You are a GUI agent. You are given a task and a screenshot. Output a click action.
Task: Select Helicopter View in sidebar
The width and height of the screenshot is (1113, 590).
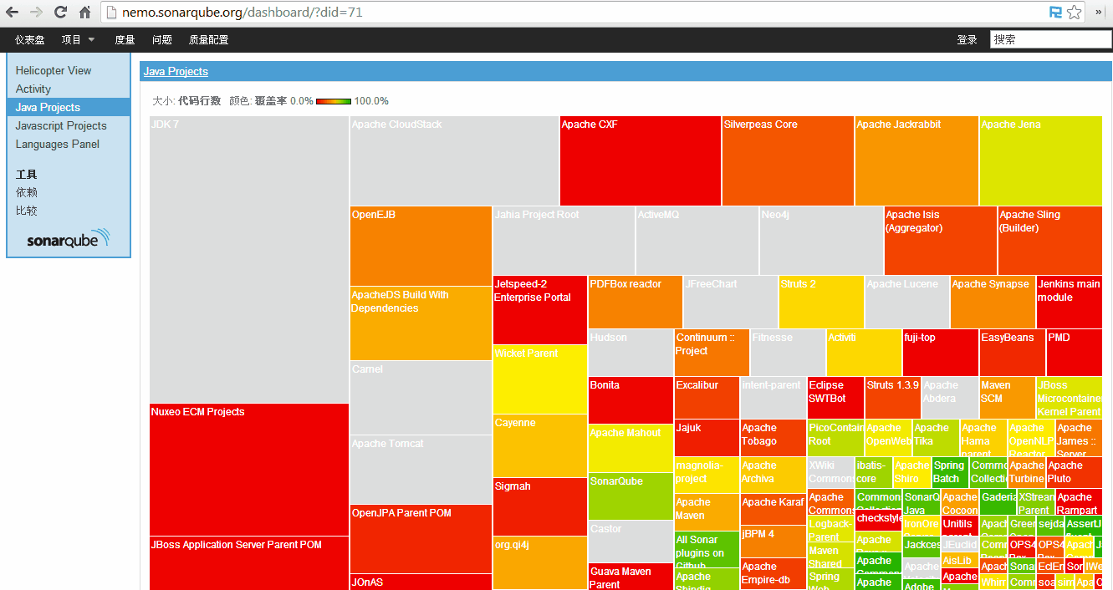pyautogui.click(x=54, y=70)
